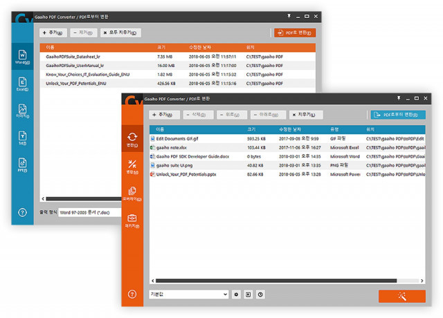Pin the back window with the pushpin icon
This screenshot has width=443, height=318.
289,16
